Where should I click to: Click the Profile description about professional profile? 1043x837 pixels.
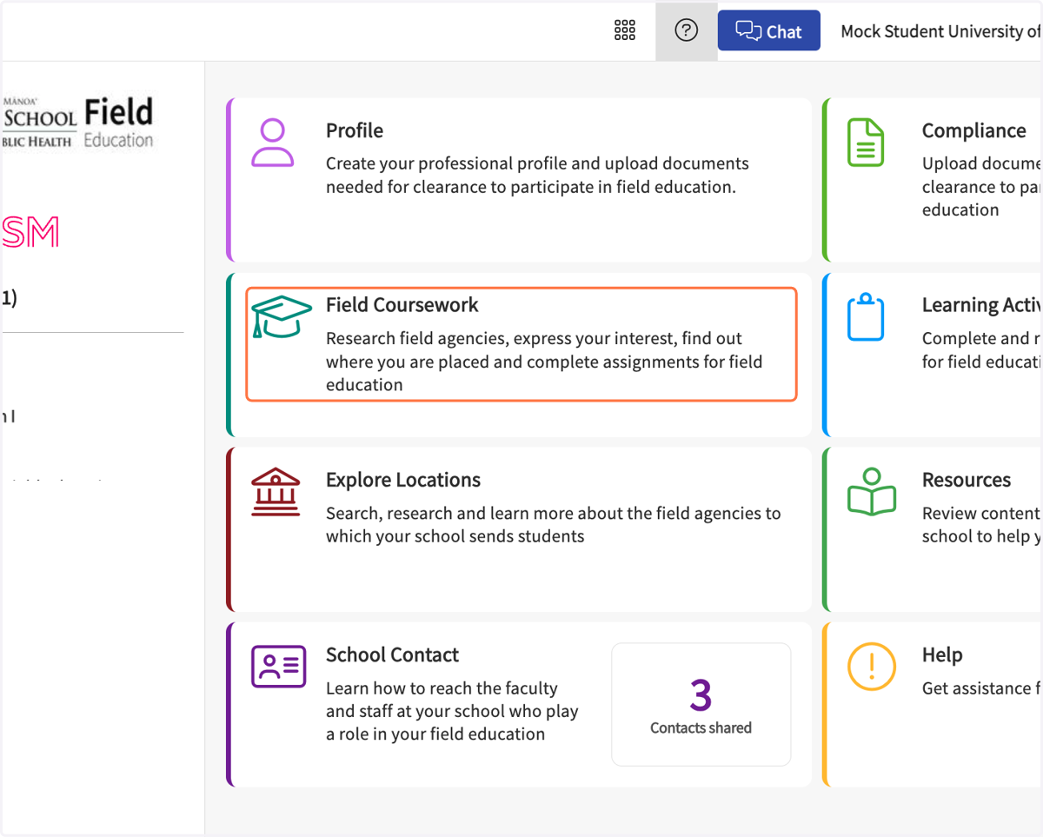coord(537,176)
